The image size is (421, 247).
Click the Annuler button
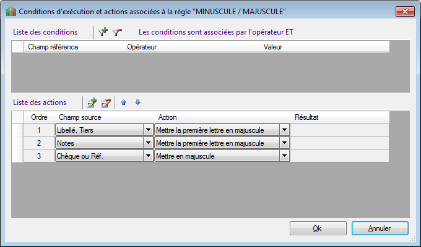click(380, 228)
